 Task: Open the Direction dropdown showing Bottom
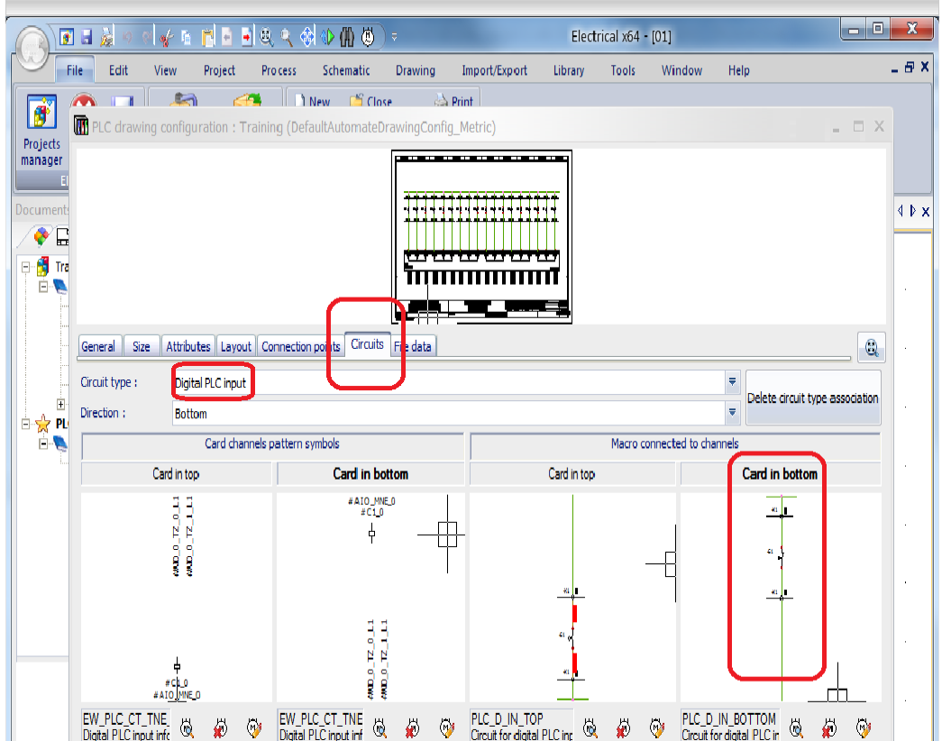(x=731, y=413)
